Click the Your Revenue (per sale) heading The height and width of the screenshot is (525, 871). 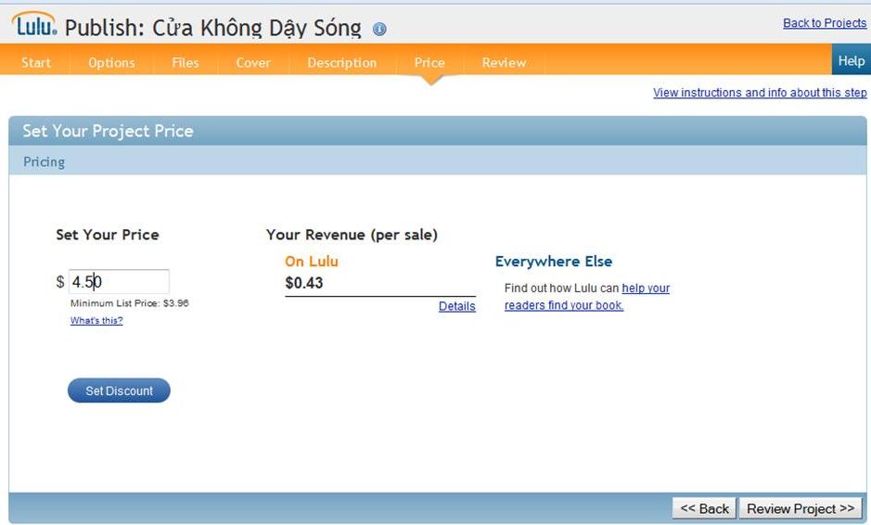point(352,235)
